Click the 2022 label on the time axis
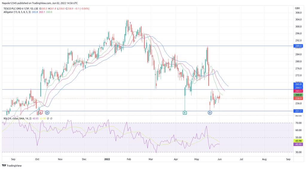The width and height of the screenshot is (306, 169). click(x=107, y=159)
